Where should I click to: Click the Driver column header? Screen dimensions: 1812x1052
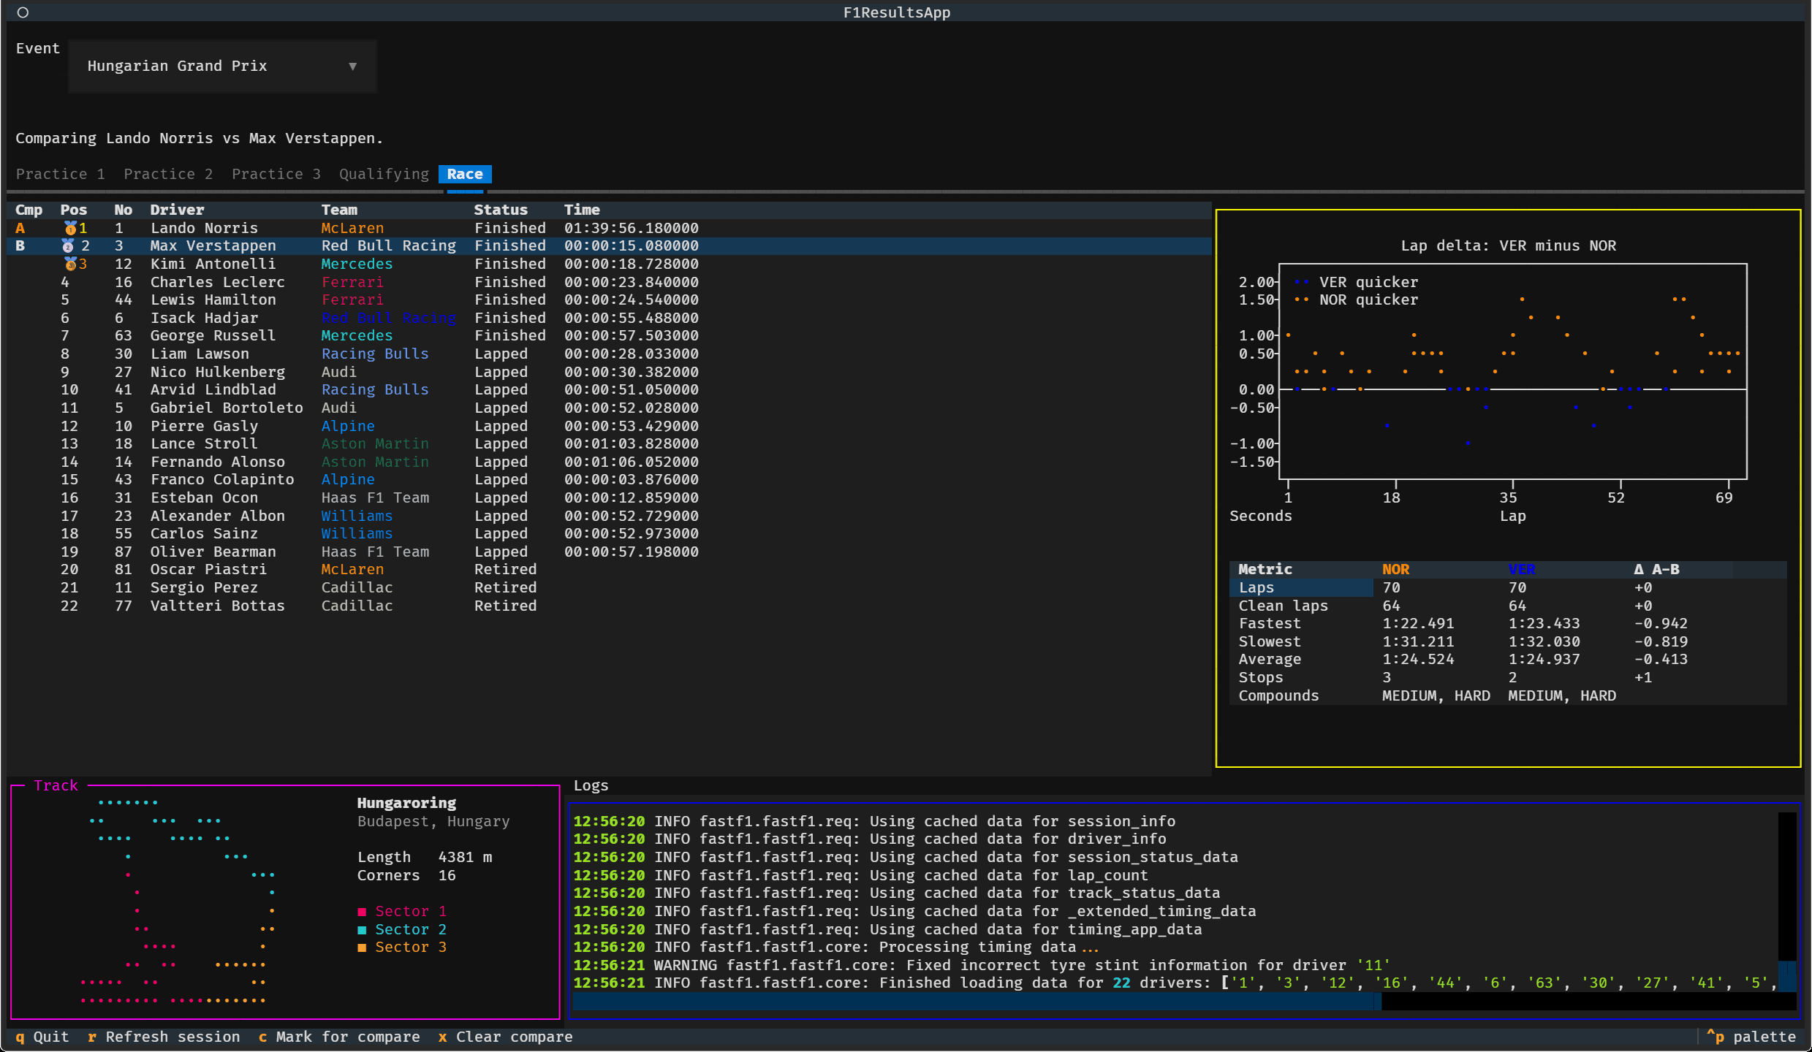click(x=177, y=210)
